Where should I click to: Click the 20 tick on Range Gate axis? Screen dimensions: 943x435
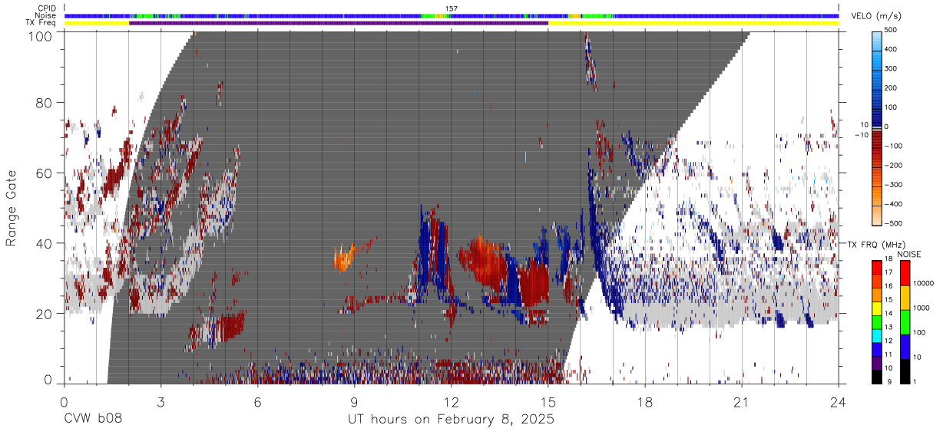click(46, 313)
